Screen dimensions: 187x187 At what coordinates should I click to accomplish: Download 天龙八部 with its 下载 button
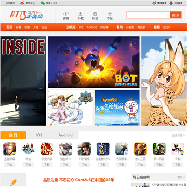[47, 165]
